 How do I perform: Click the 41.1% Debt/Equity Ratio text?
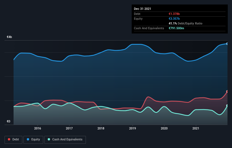tap(185, 23)
